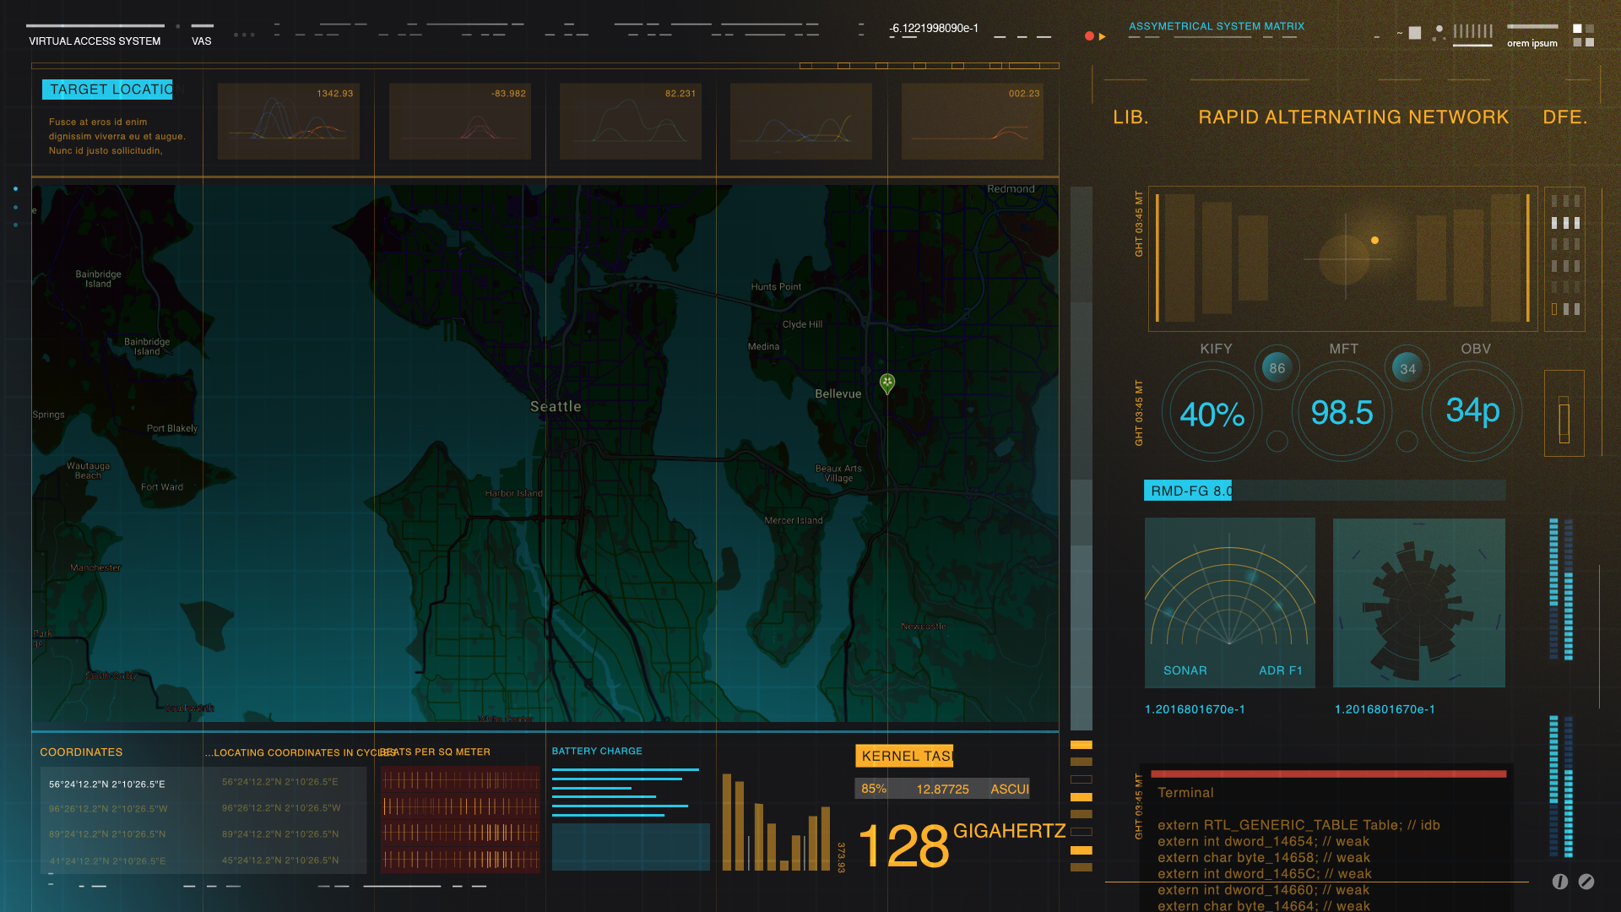Click the vertical scrollbar right of the map
Viewport: 1621px width, 912px height.
tap(1082, 458)
